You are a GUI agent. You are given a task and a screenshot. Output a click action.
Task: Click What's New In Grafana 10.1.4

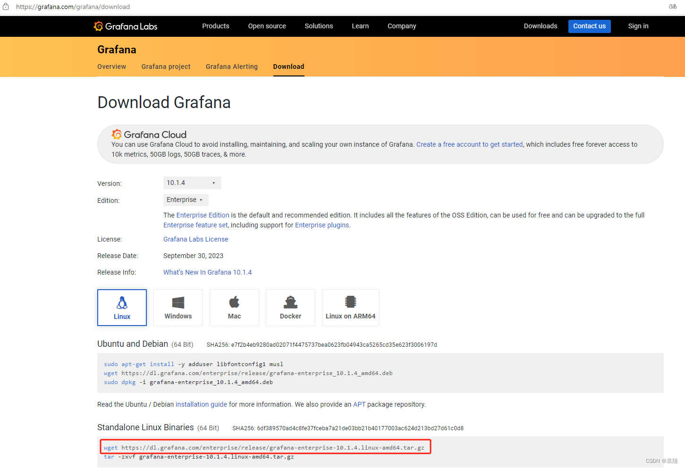coord(208,272)
